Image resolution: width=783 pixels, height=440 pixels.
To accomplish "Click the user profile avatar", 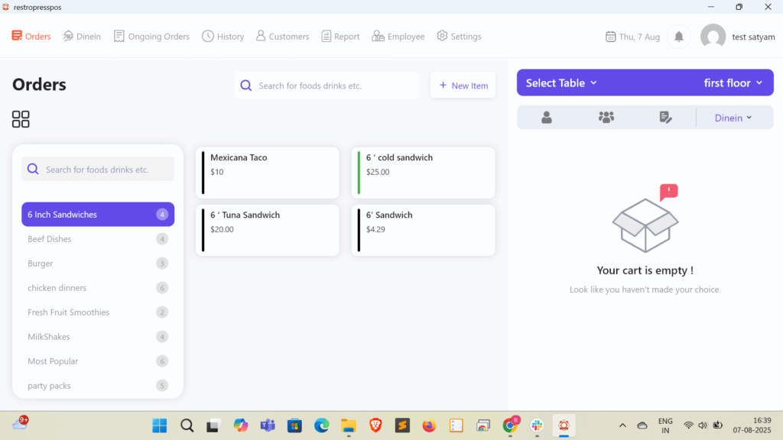I will pos(713,37).
